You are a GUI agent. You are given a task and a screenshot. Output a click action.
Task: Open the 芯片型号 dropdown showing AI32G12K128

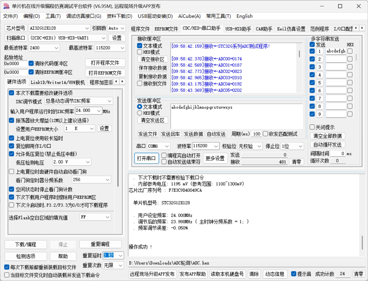click(59, 28)
